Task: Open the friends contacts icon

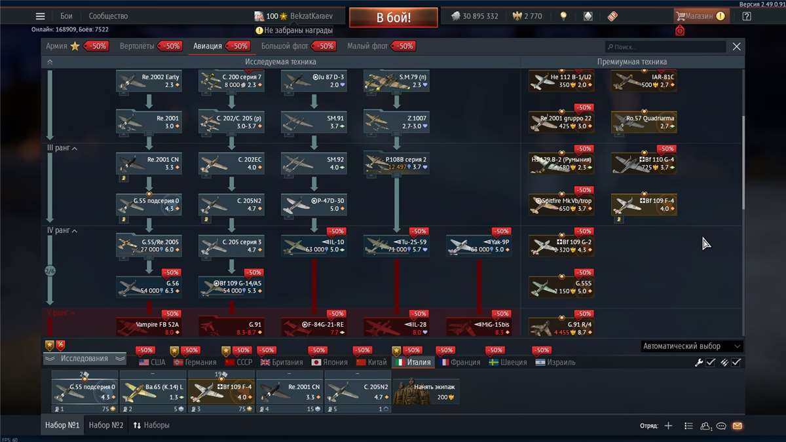Action: tap(705, 426)
